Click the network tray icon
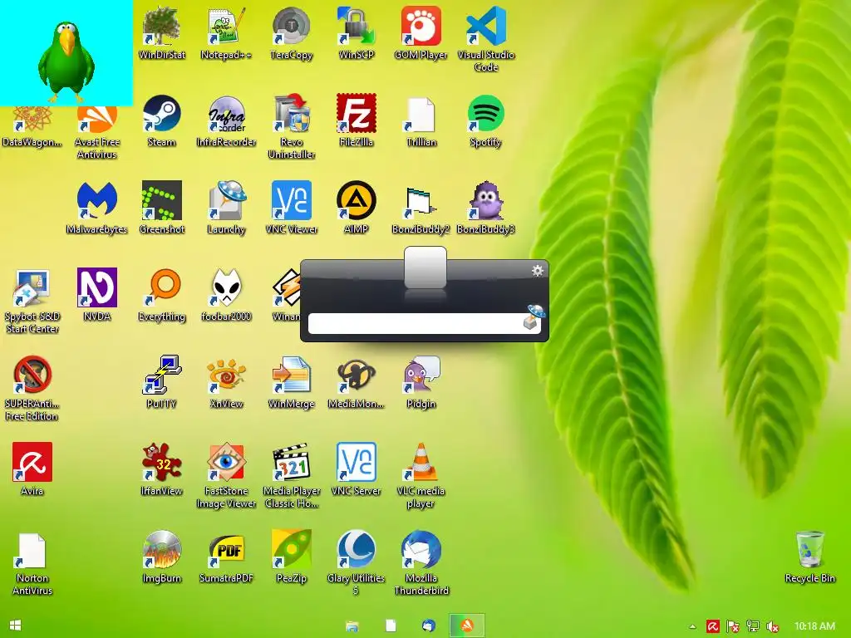This screenshot has width=851, height=638. point(753,626)
